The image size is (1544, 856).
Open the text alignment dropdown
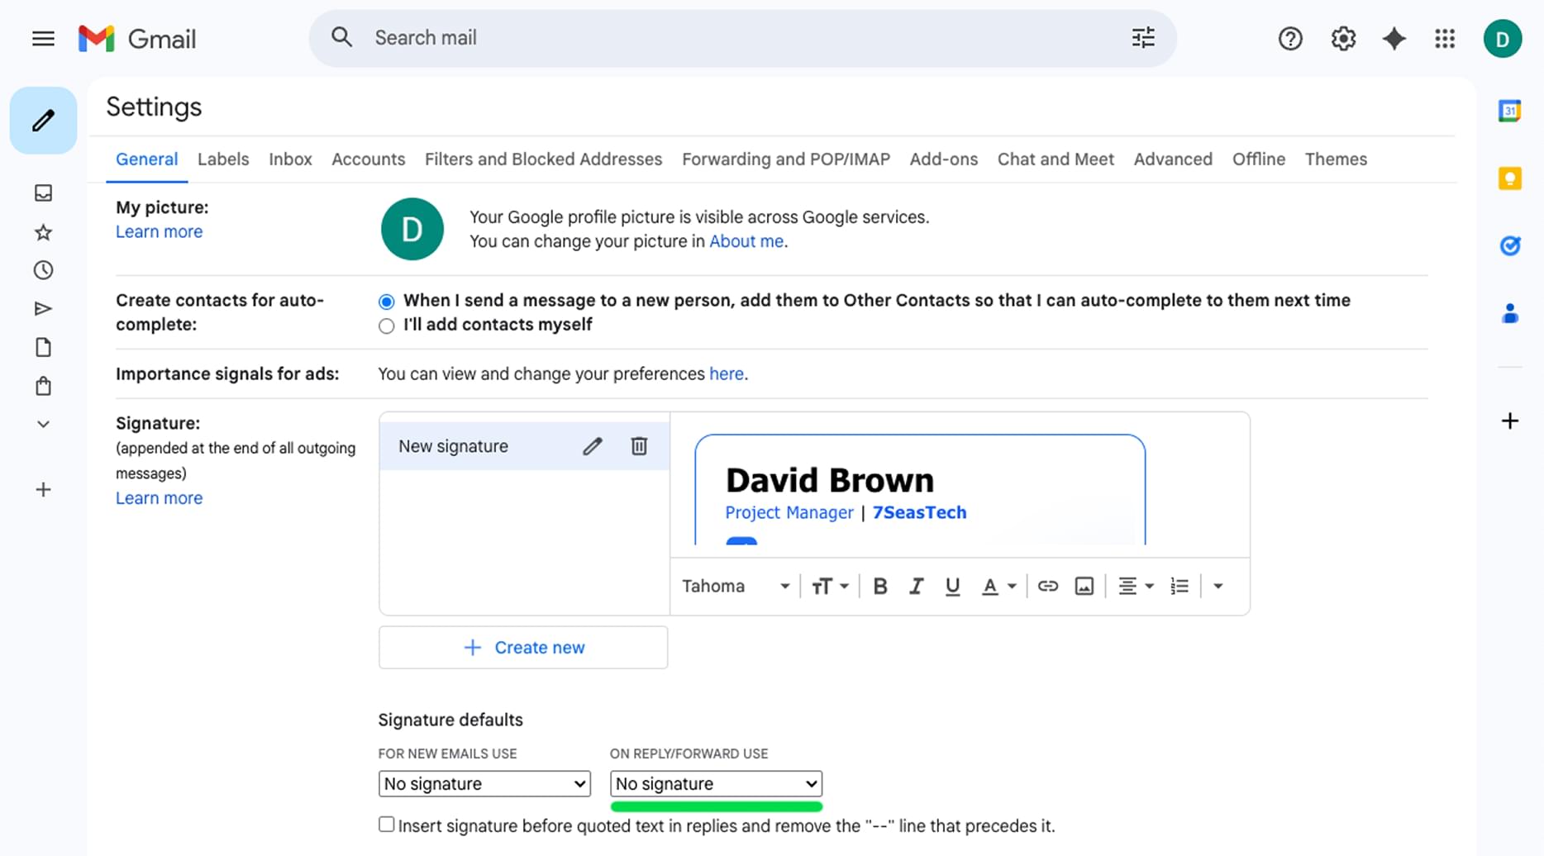[x=1136, y=586]
